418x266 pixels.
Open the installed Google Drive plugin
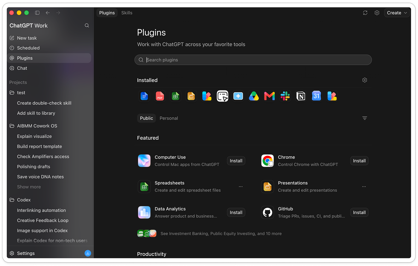[x=254, y=96]
